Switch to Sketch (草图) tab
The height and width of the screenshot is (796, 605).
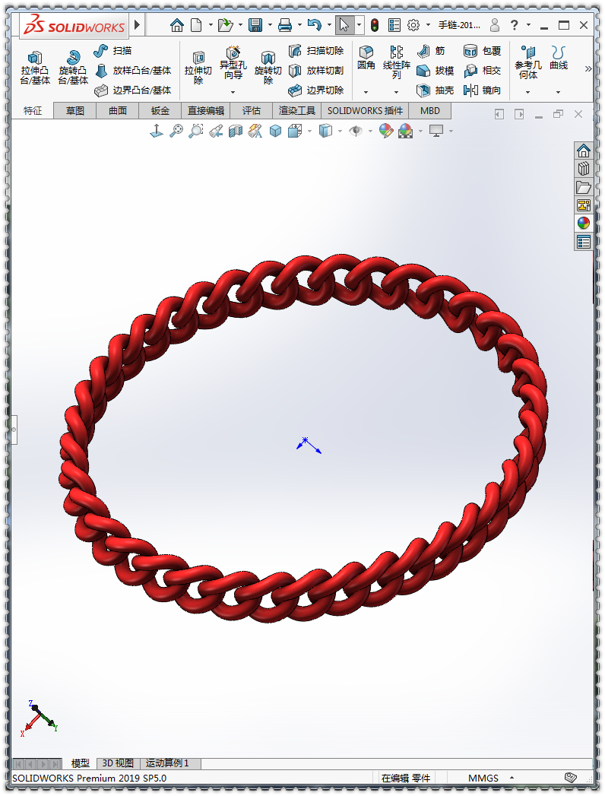(75, 111)
